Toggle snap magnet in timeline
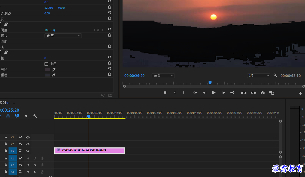Screen dimensions: 305x177 click(x=8, y=116)
